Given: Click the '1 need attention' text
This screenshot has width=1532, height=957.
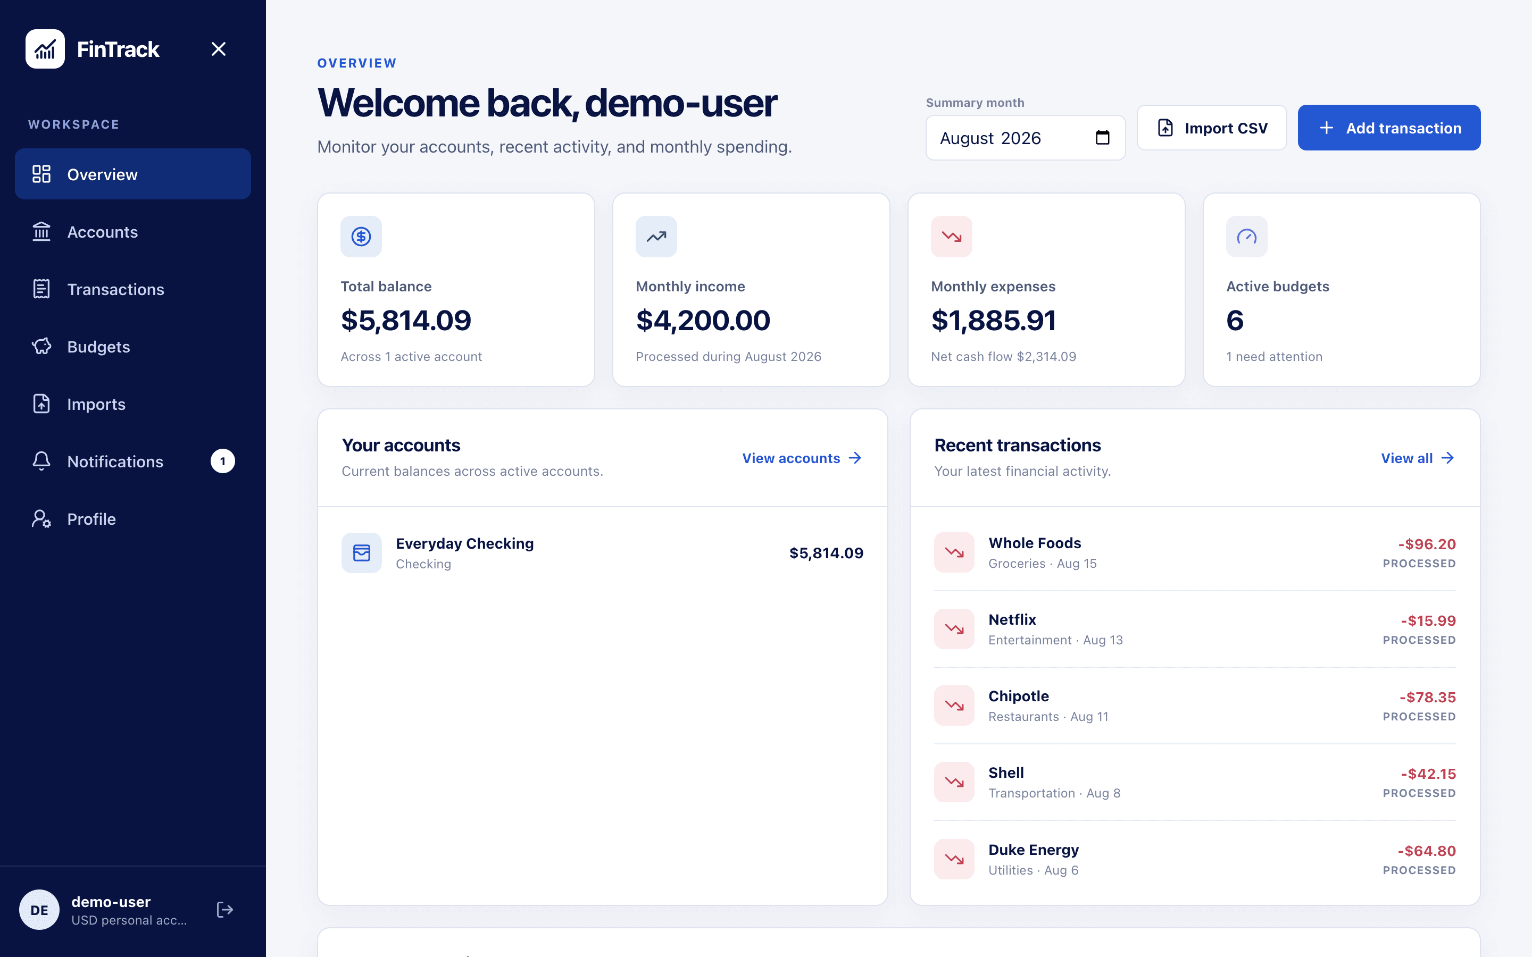Looking at the screenshot, I should (1273, 356).
